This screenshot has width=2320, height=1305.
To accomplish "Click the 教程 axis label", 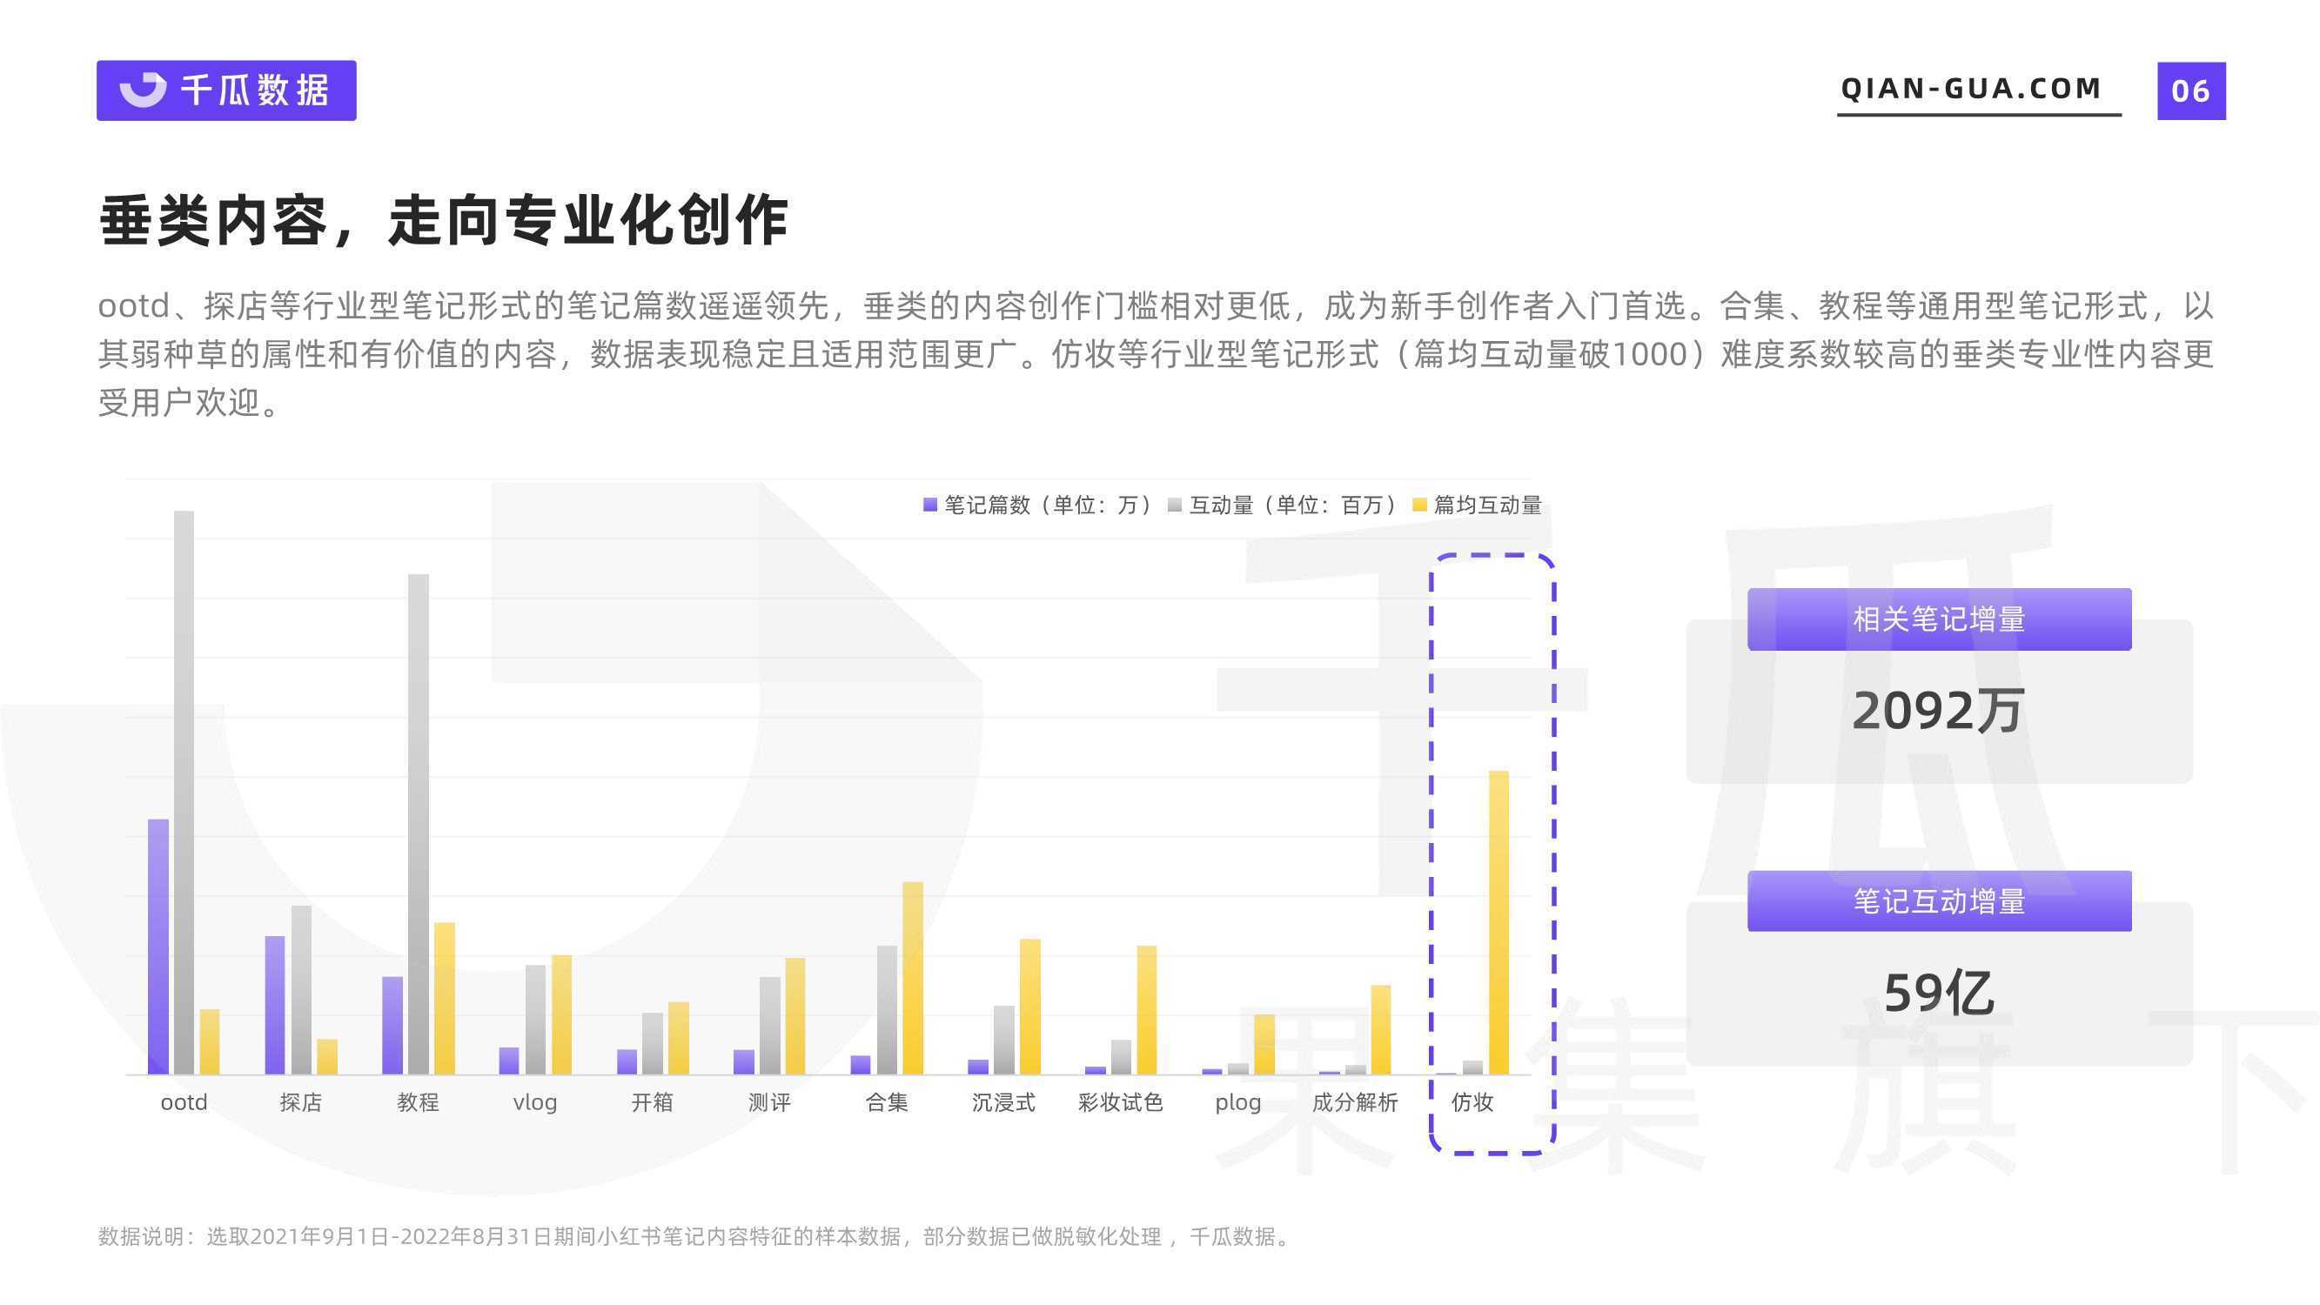I will tap(418, 1102).
